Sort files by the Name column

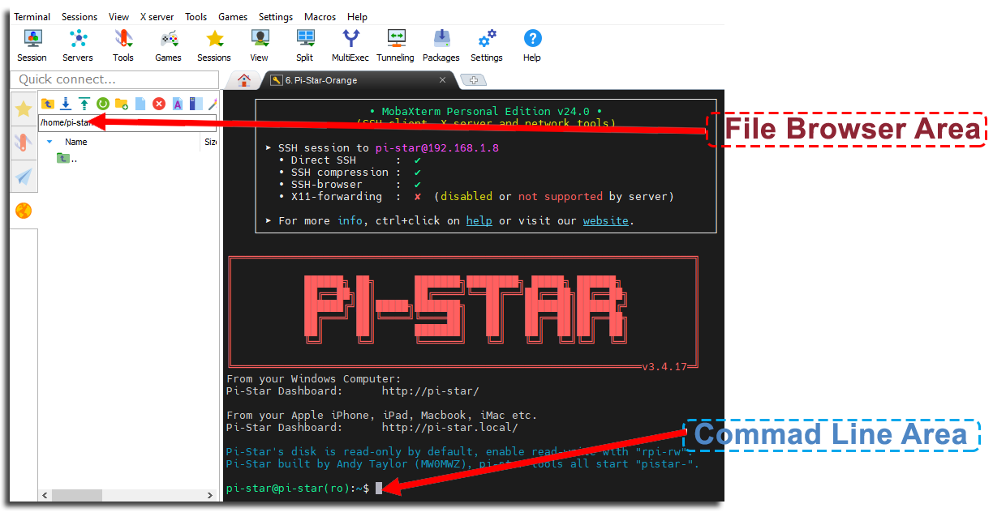tap(76, 142)
